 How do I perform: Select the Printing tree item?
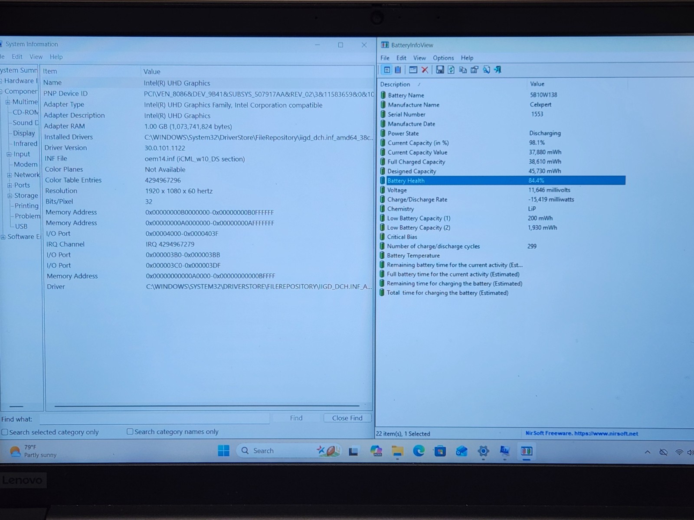26,206
